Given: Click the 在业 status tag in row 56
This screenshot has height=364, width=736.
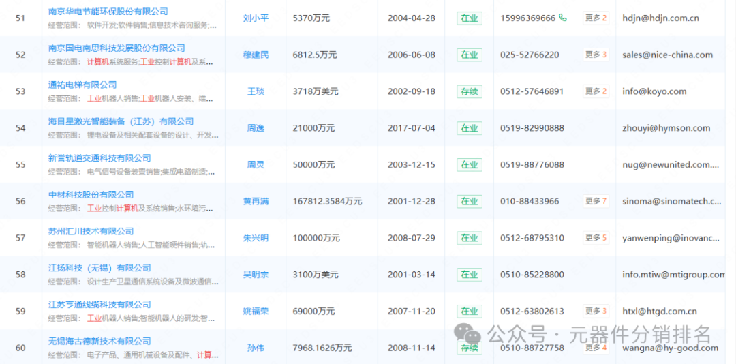Looking at the screenshot, I should (x=470, y=202).
